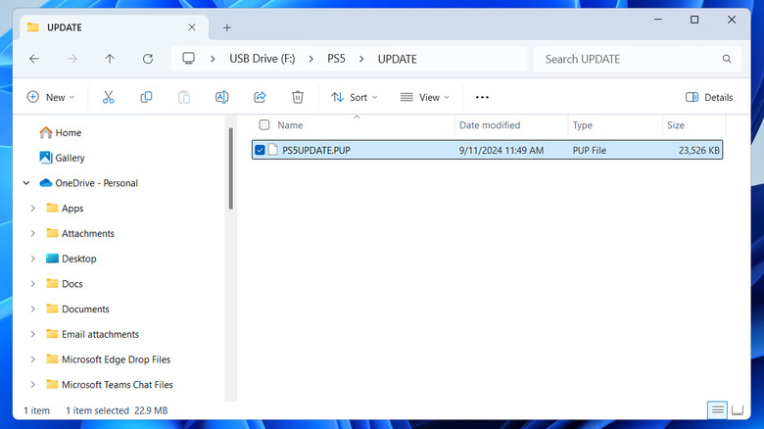Open the See more ellipsis menu
Screen dimensions: 764x429
[481, 97]
